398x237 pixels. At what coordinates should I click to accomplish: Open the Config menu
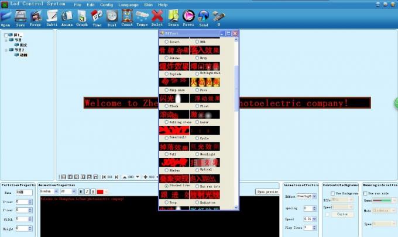[107, 4]
